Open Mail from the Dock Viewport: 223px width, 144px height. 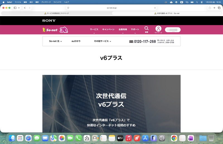[45, 138]
